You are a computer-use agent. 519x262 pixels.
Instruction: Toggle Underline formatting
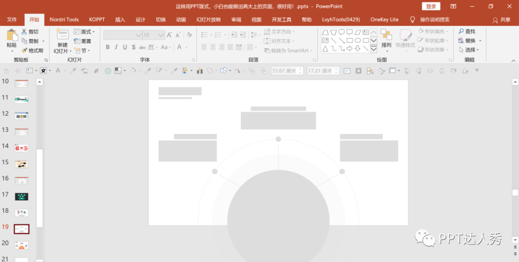[x=125, y=47]
